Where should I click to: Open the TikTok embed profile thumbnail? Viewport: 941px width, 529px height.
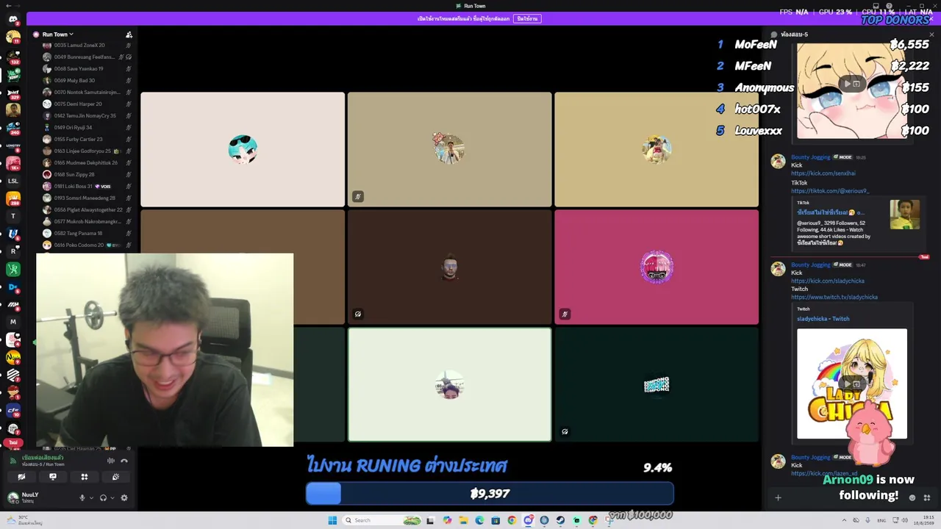905,215
